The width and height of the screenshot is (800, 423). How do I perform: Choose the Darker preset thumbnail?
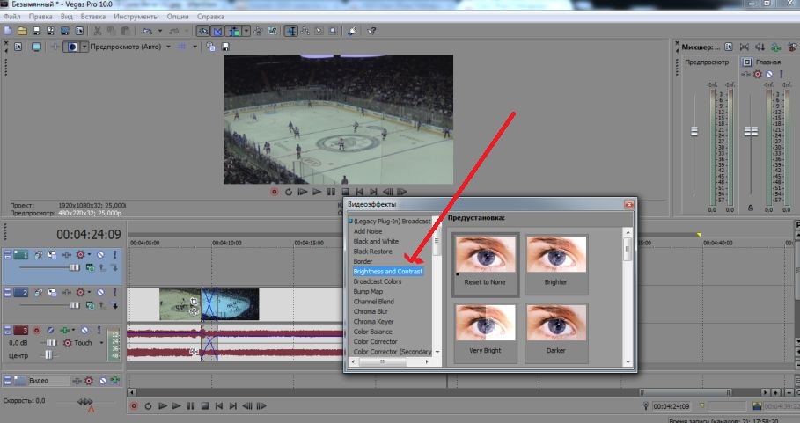(x=556, y=332)
